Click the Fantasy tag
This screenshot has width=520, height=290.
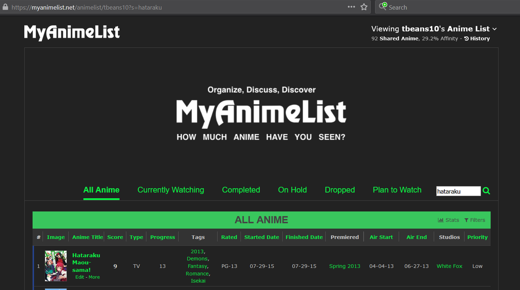coord(197,266)
